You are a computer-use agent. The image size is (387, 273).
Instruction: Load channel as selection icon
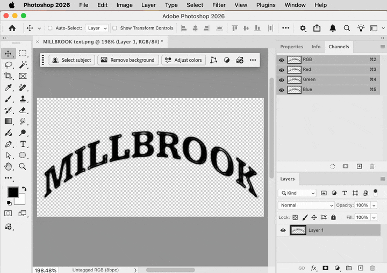(333, 166)
